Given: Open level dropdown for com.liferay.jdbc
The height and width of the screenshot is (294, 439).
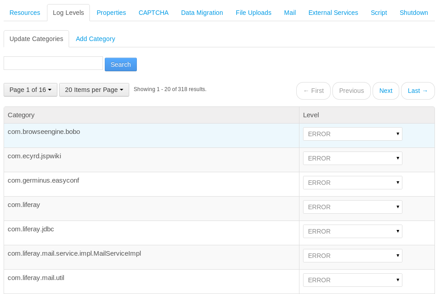Looking at the screenshot, I should coord(352,231).
